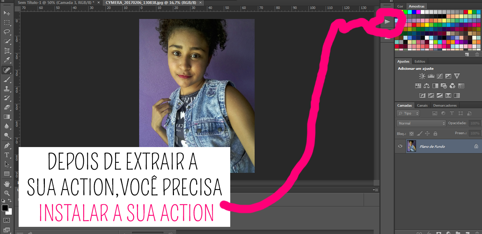Add a Color Lookup adjustment
482x234 pixels.
coord(461,86)
